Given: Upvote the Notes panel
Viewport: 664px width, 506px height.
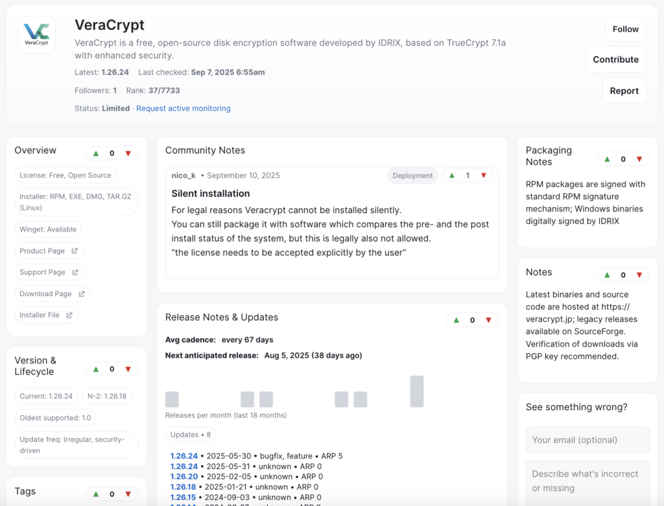Looking at the screenshot, I should (x=607, y=275).
